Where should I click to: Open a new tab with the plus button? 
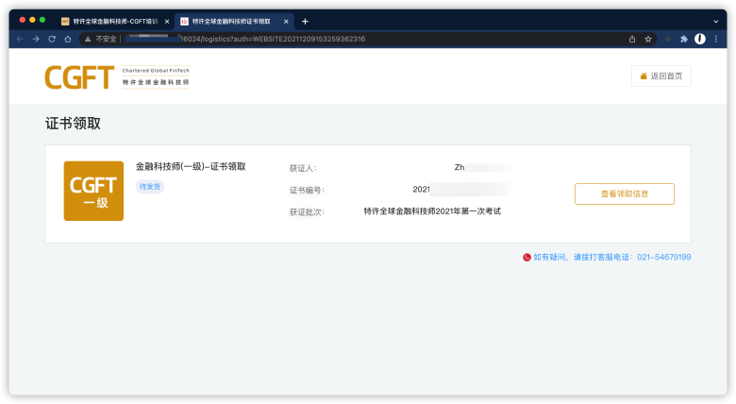click(305, 21)
